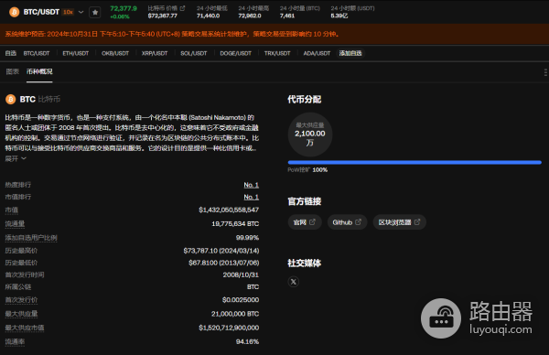Click the 最大供应市值 label

25,328
